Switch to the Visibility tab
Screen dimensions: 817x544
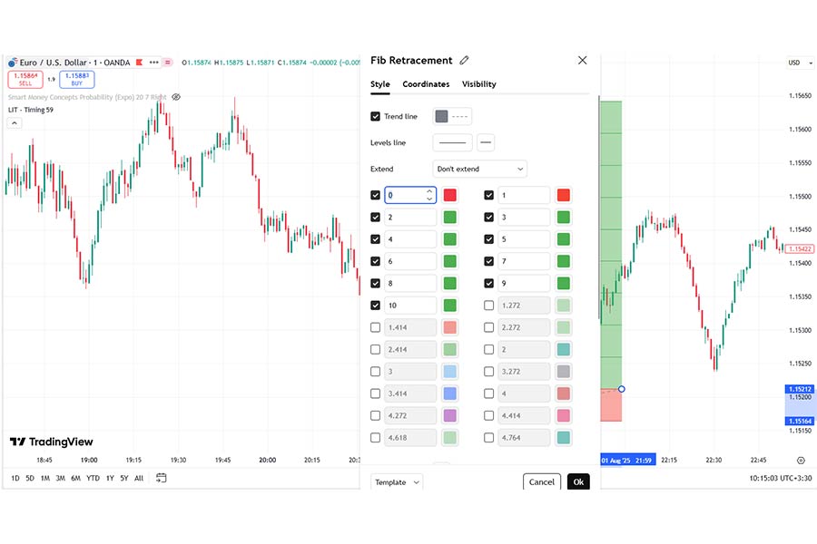click(x=478, y=84)
